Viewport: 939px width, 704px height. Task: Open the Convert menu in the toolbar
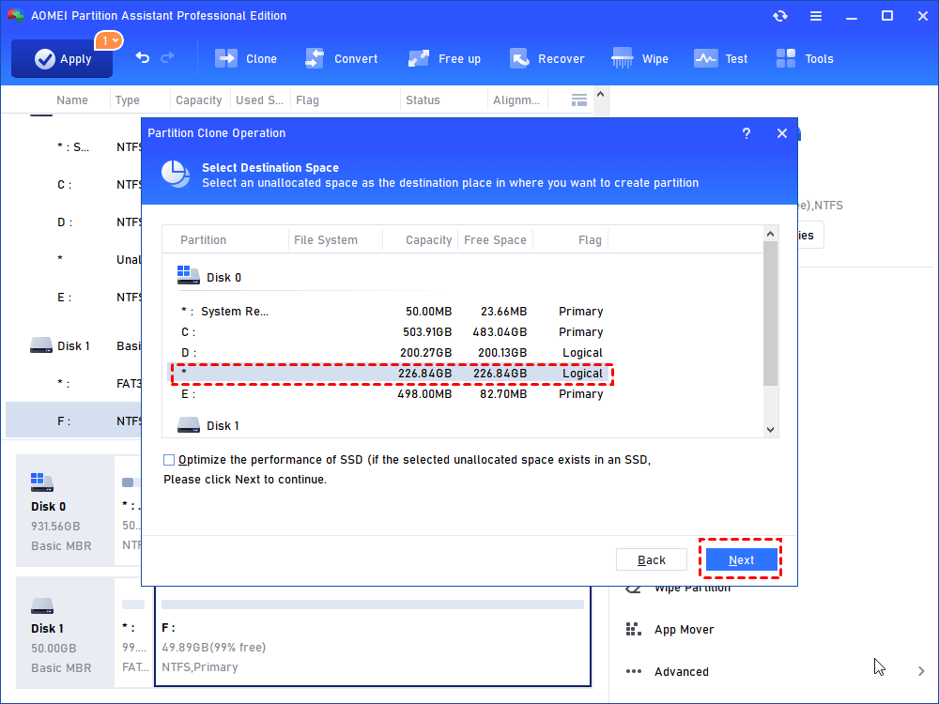pyautogui.click(x=342, y=58)
